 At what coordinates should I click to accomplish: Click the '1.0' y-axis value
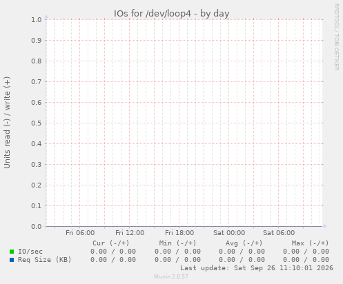pos(37,19)
